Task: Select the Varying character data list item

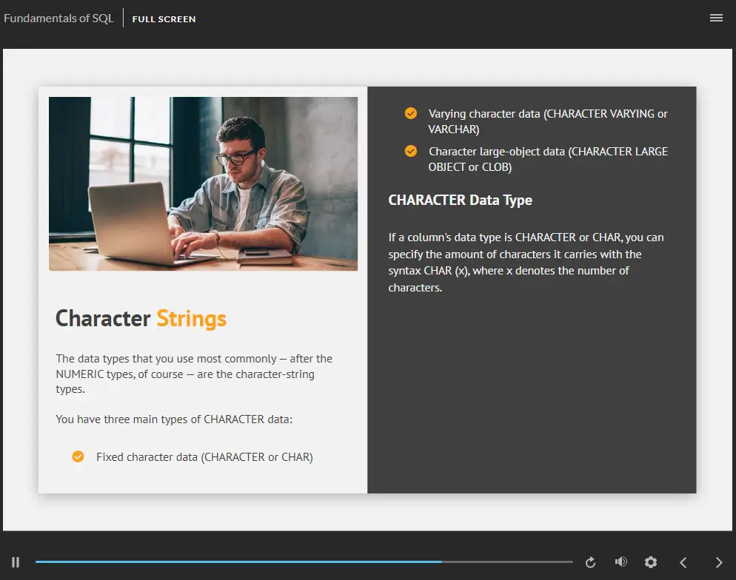Action: click(547, 121)
